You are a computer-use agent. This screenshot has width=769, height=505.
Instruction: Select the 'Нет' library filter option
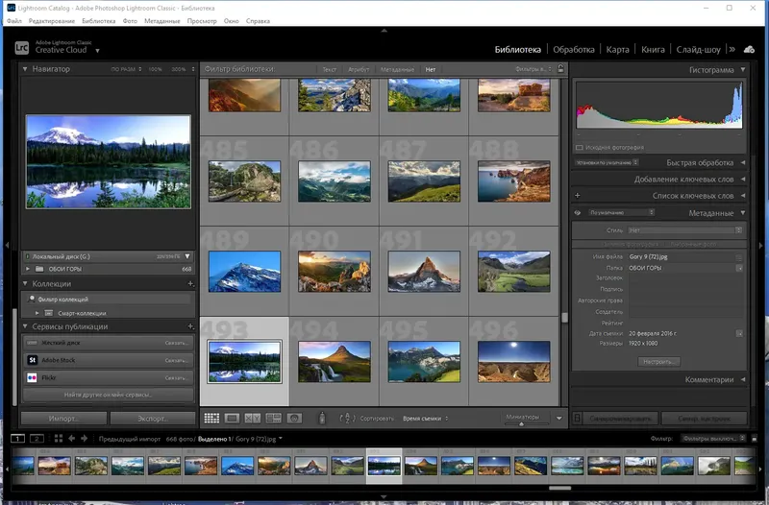(x=430, y=69)
